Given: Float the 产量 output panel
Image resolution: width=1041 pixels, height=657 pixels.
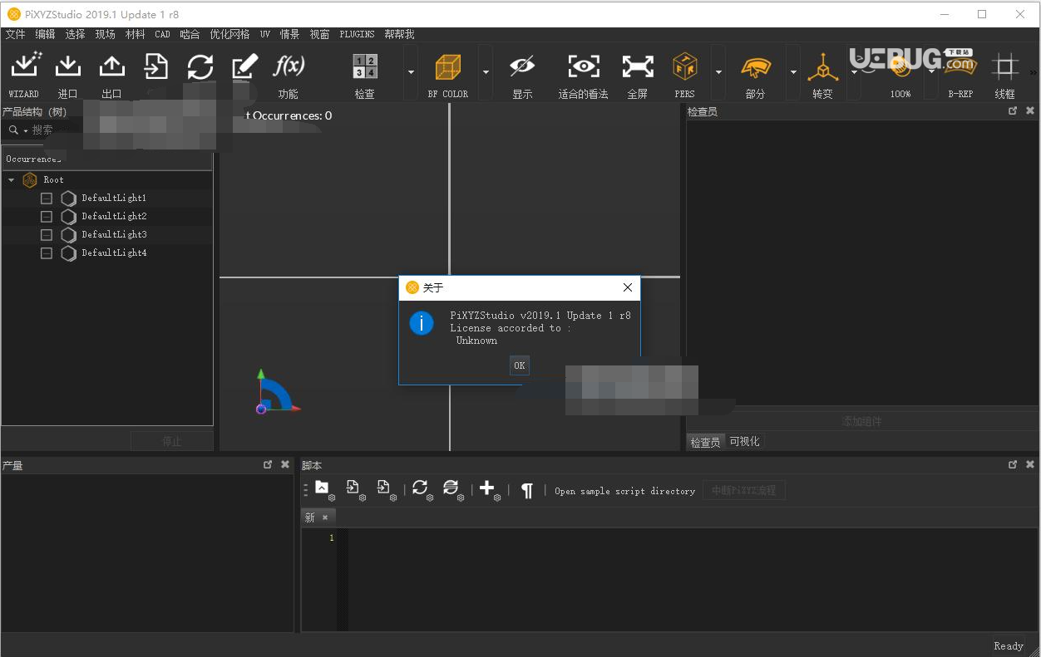Looking at the screenshot, I should (268, 465).
